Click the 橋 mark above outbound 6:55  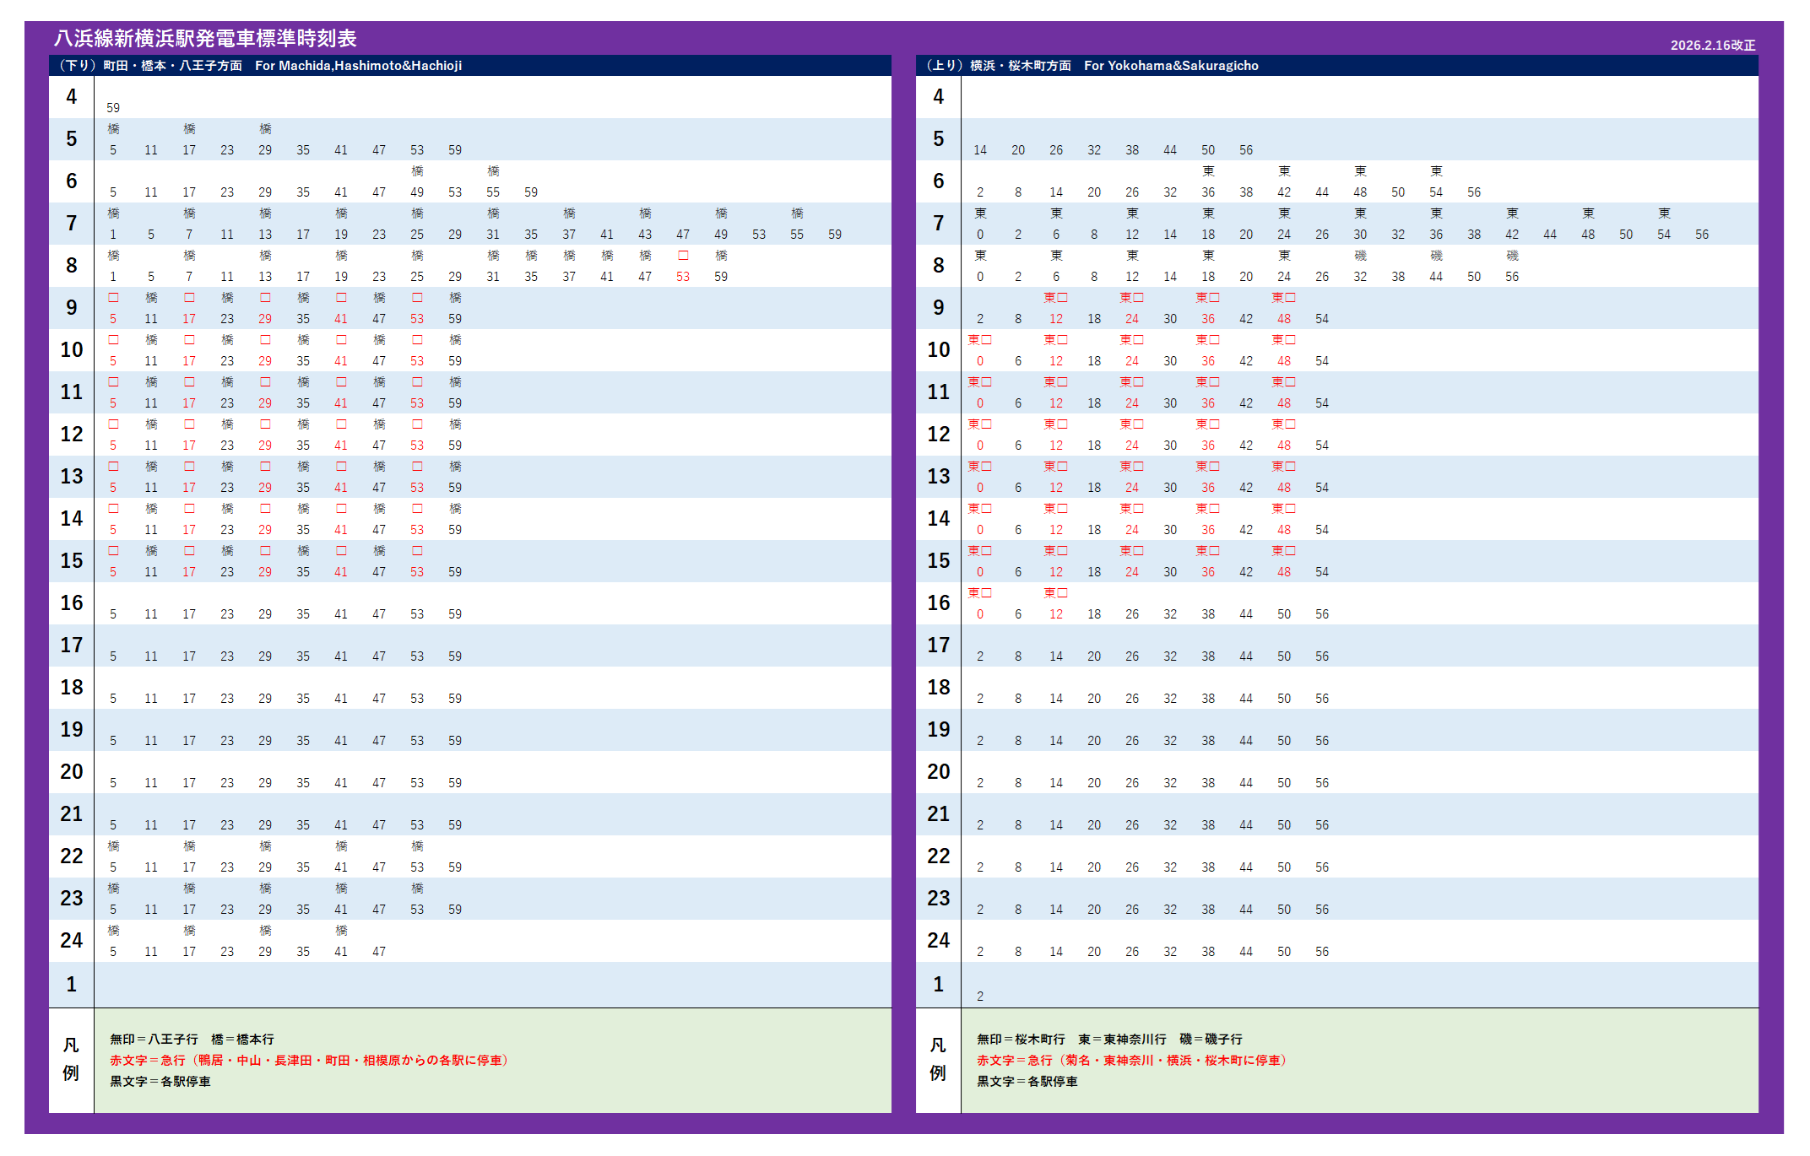493,171
